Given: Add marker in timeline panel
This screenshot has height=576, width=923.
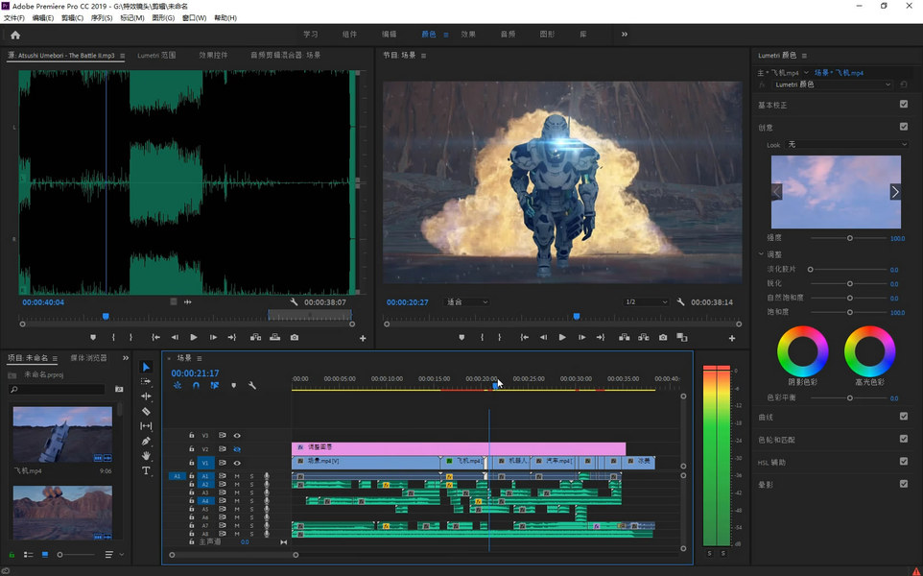Looking at the screenshot, I should [x=234, y=385].
